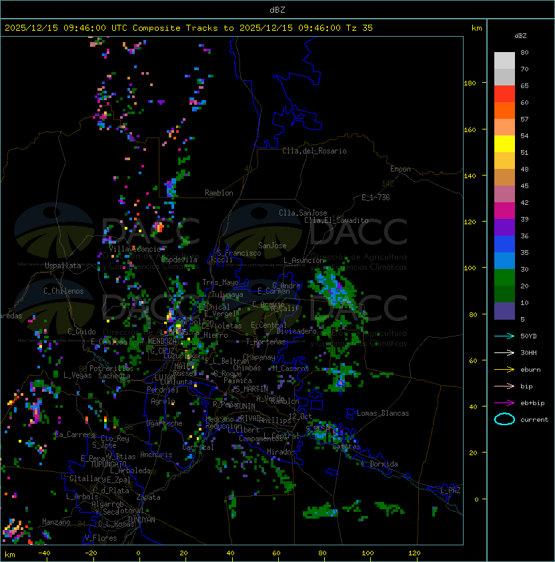Click the cyan 'current' ellipse icon
The width and height of the screenshot is (555, 562).
click(504, 419)
